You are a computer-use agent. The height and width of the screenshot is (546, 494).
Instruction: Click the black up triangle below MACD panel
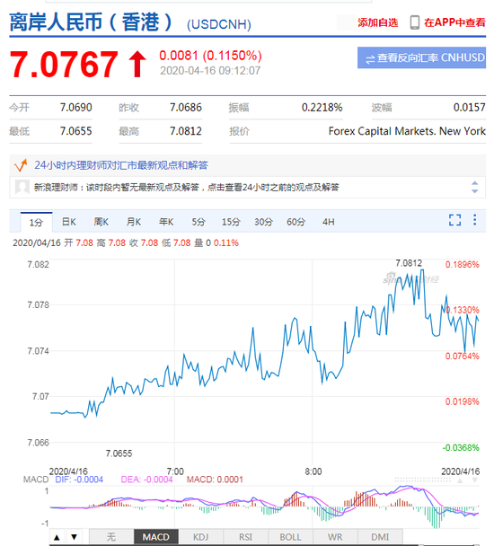click(x=57, y=537)
